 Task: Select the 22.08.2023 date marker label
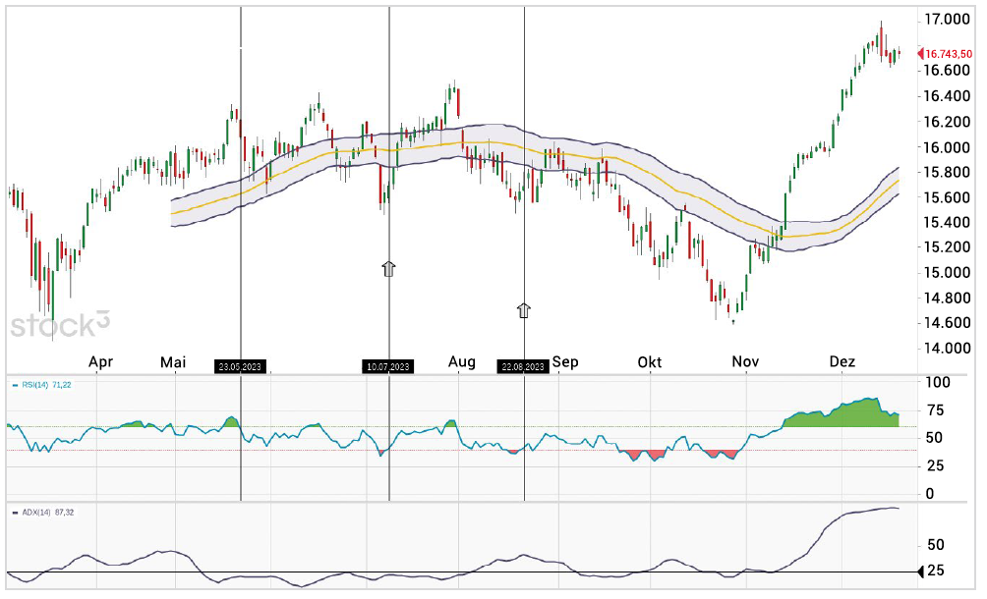click(x=522, y=366)
